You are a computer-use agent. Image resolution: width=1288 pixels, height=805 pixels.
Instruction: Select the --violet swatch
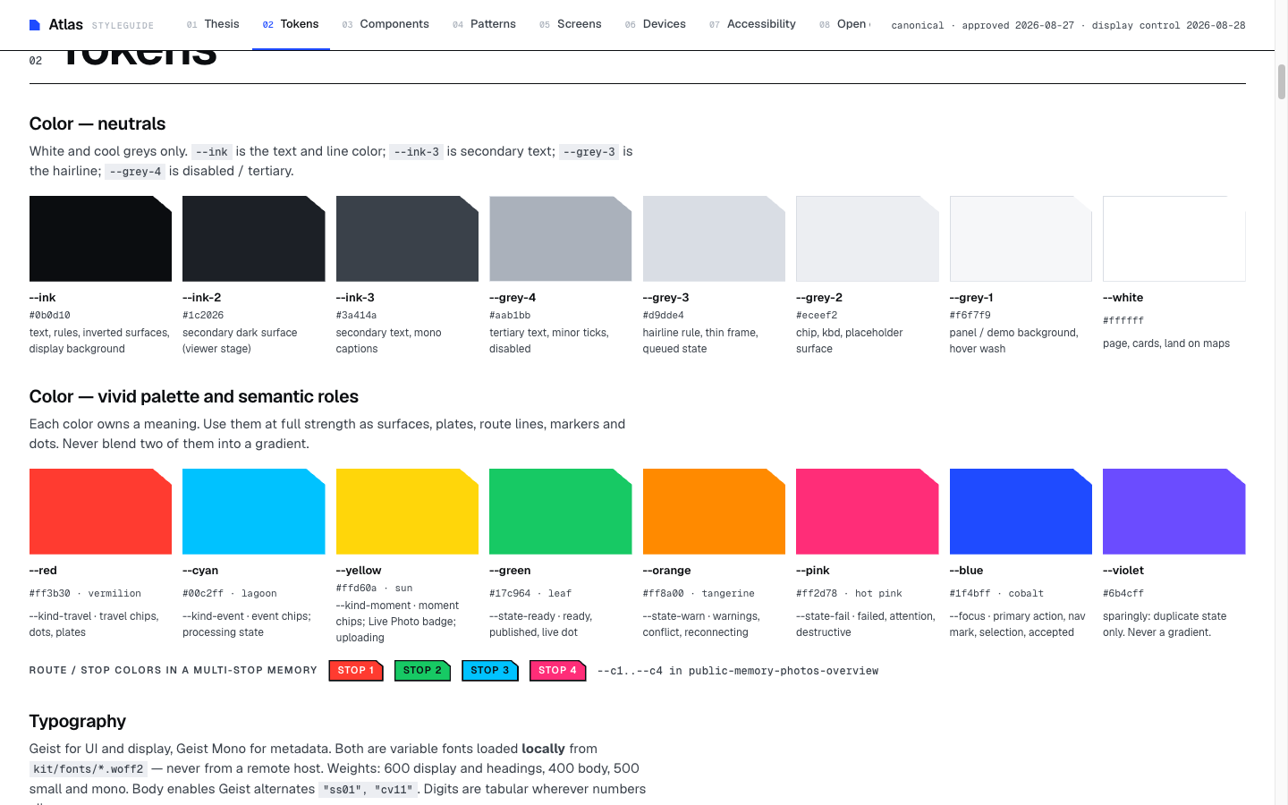(x=1174, y=512)
